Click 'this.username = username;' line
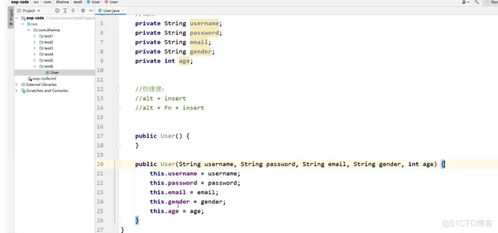 (195, 173)
